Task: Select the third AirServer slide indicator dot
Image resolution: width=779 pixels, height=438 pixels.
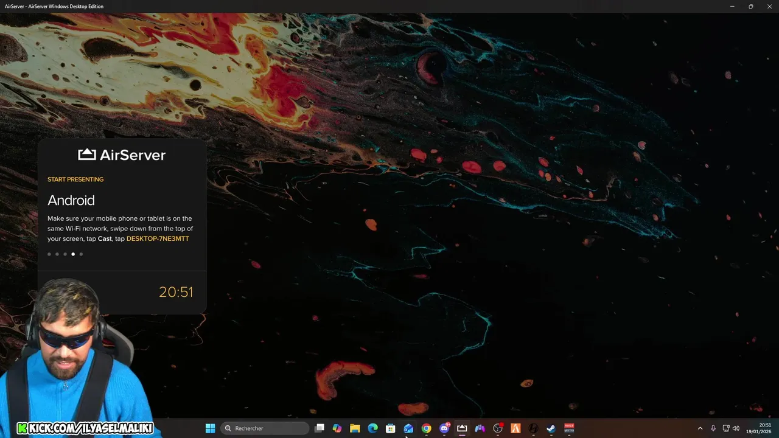Action: pos(65,254)
